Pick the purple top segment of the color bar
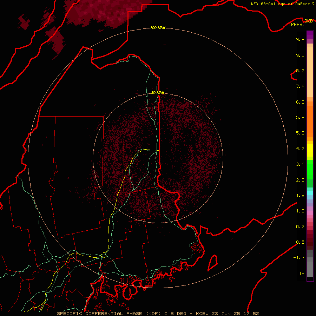This screenshot has height=316, width=316. click(x=310, y=35)
